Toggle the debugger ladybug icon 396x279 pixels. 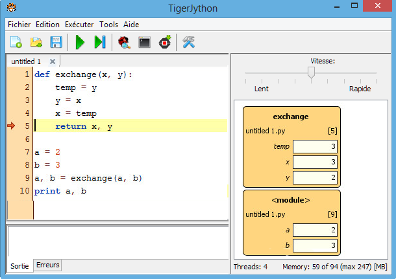point(124,42)
